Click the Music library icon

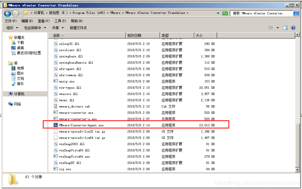pos(13,84)
